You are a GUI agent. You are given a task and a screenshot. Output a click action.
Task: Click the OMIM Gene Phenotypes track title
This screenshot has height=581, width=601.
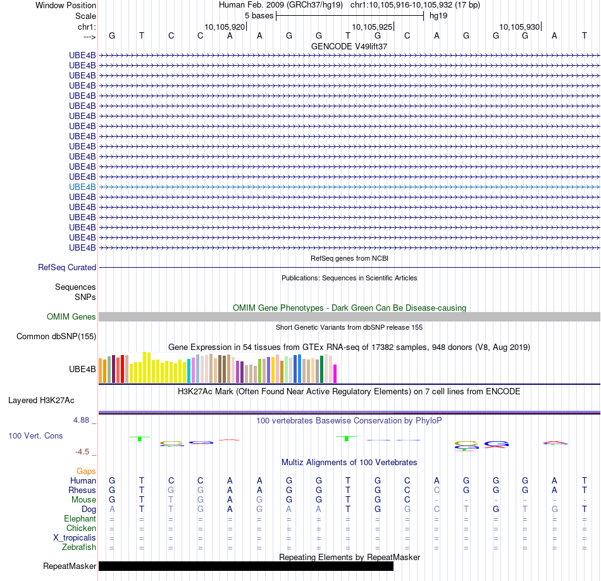tap(349, 308)
